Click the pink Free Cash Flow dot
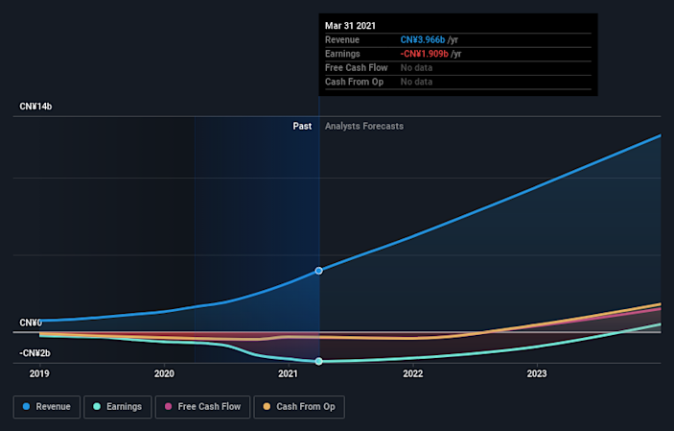 click(x=169, y=407)
